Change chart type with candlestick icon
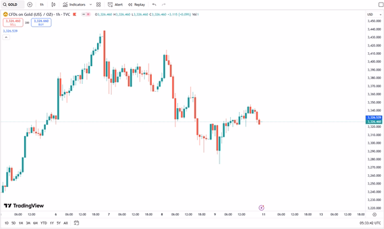The image size is (384, 229). pyautogui.click(x=54, y=4)
